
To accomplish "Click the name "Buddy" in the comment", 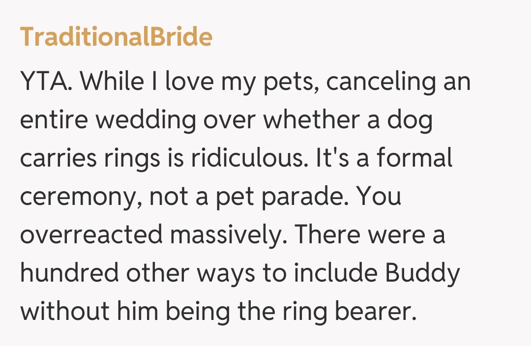I will click(423, 274).
